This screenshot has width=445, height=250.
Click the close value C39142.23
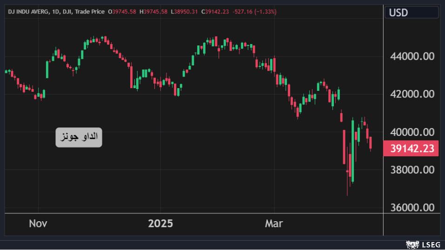click(215, 12)
